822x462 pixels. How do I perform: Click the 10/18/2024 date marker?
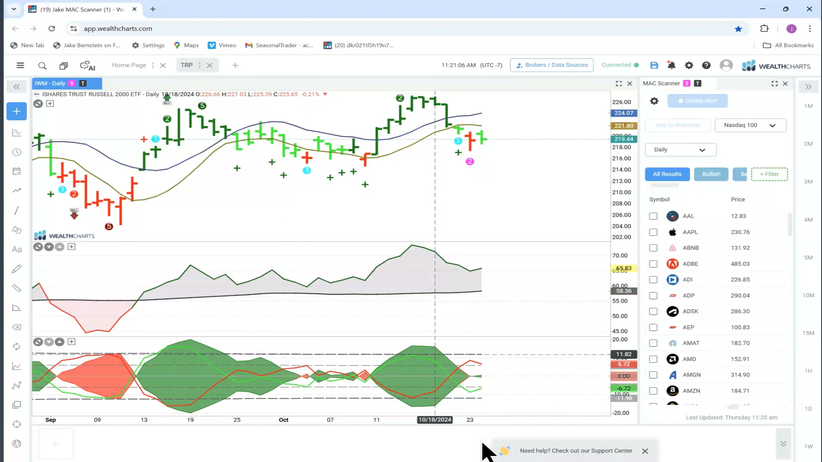tap(435, 420)
